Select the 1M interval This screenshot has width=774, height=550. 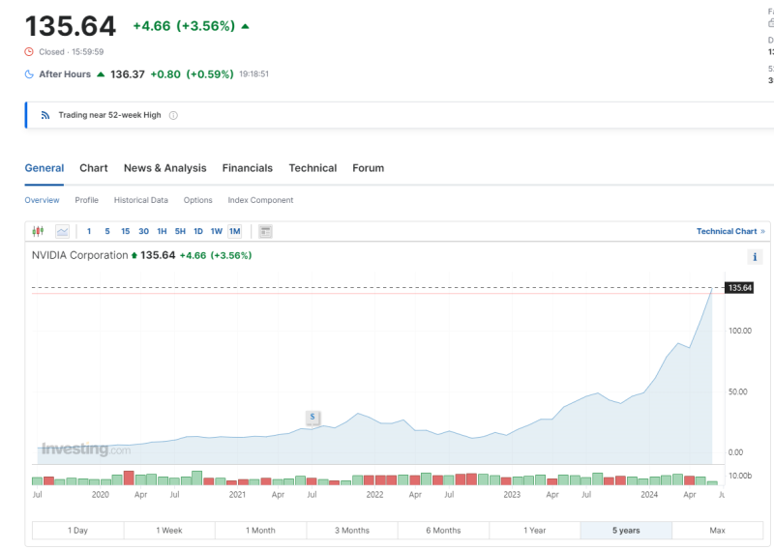(x=235, y=231)
